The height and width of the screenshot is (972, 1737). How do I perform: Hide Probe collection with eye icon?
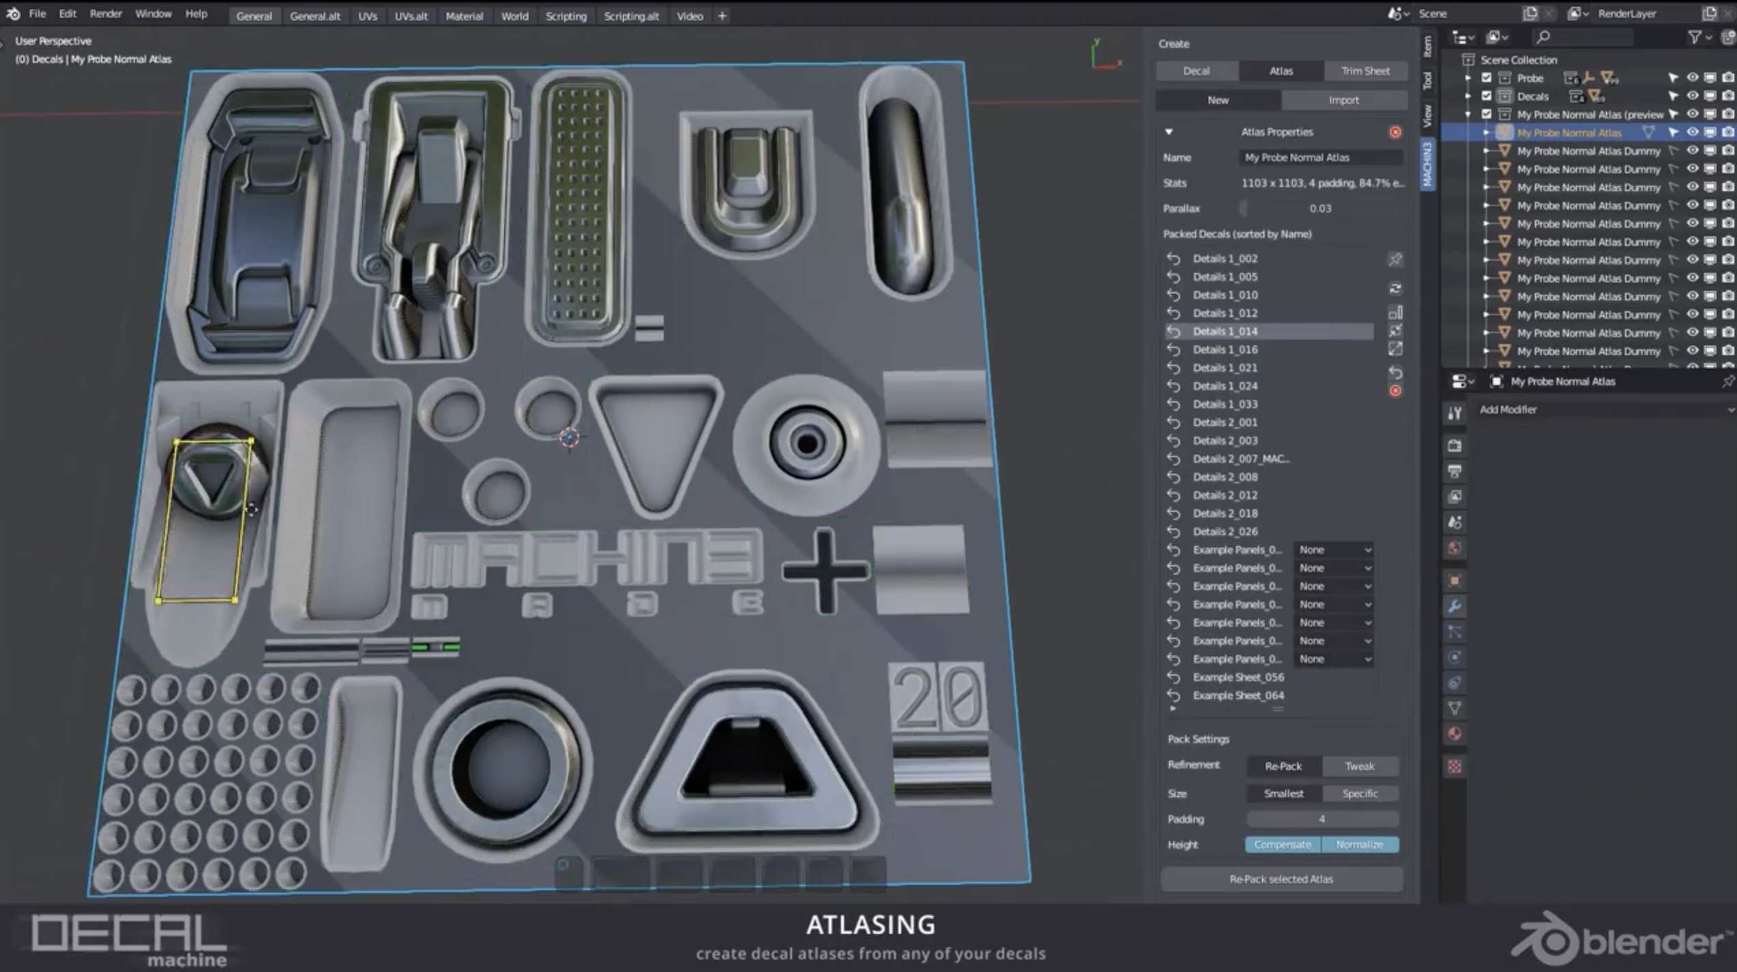pos(1692,78)
